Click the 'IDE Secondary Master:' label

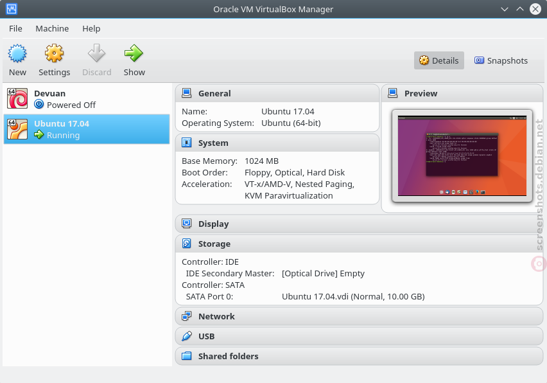point(230,273)
